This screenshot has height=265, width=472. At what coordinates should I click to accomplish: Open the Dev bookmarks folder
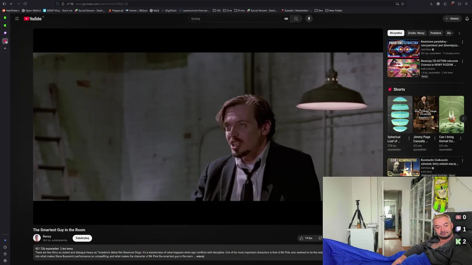pyautogui.click(x=319, y=10)
